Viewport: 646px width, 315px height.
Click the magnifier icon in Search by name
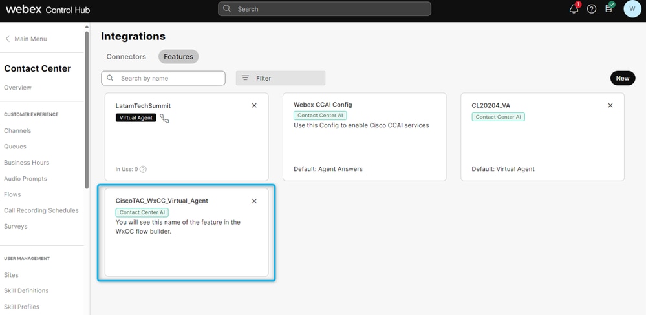[110, 78]
